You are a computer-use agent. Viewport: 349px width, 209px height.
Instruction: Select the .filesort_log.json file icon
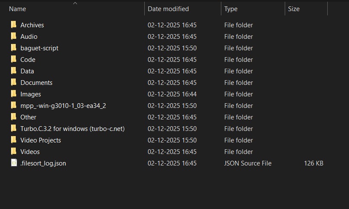click(x=14, y=163)
